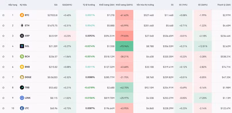Click SOL price change +5.27%
The height and width of the screenshot is (113, 232).
(x=67, y=46)
